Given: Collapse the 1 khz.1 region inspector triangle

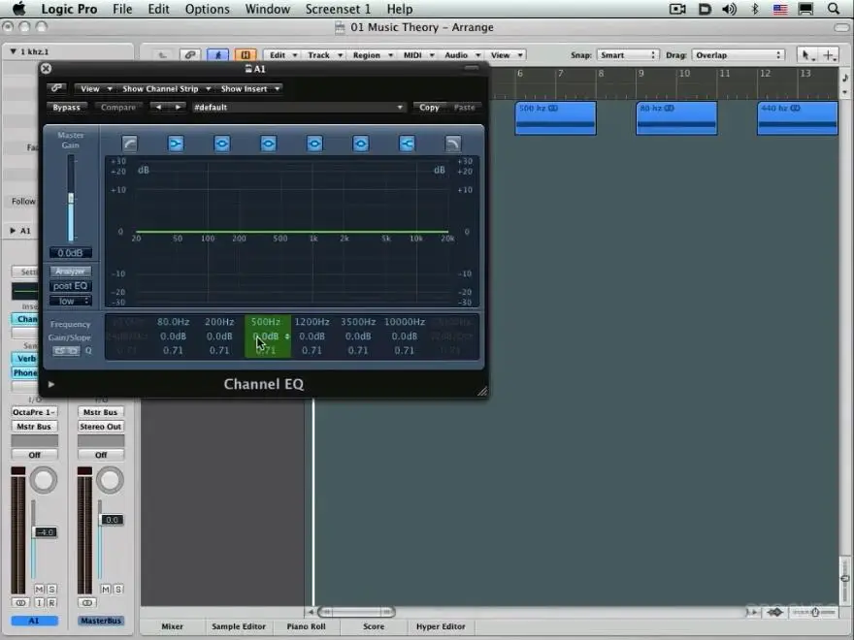Looking at the screenshot, I should [13, 51].
